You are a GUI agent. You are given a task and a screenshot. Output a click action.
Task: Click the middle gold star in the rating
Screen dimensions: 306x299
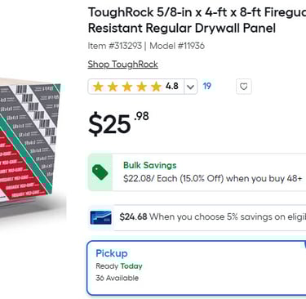pyautogui.click(x=127, y=87)
